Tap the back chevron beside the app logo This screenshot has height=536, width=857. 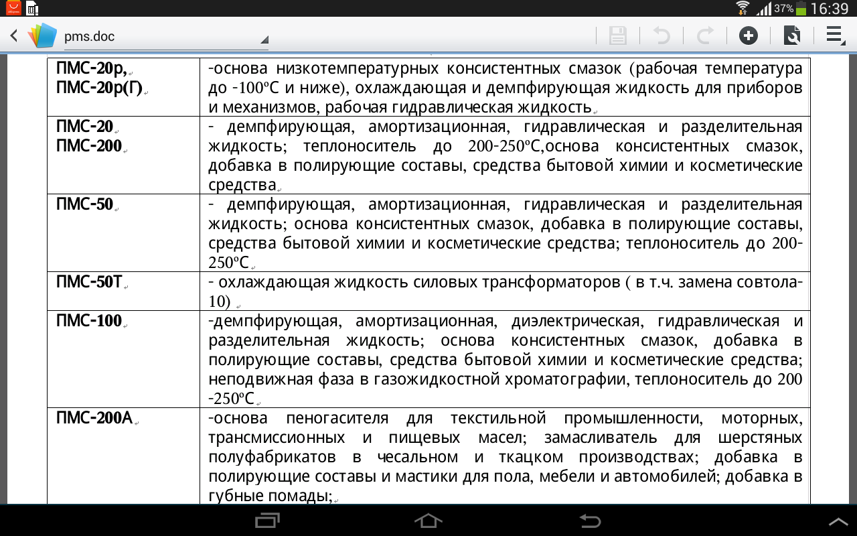pyautogui.click(x=14, y=36)
